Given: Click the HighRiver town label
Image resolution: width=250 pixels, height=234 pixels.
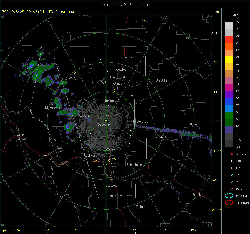Looking at the screenshot, I should tap(115, 195).
